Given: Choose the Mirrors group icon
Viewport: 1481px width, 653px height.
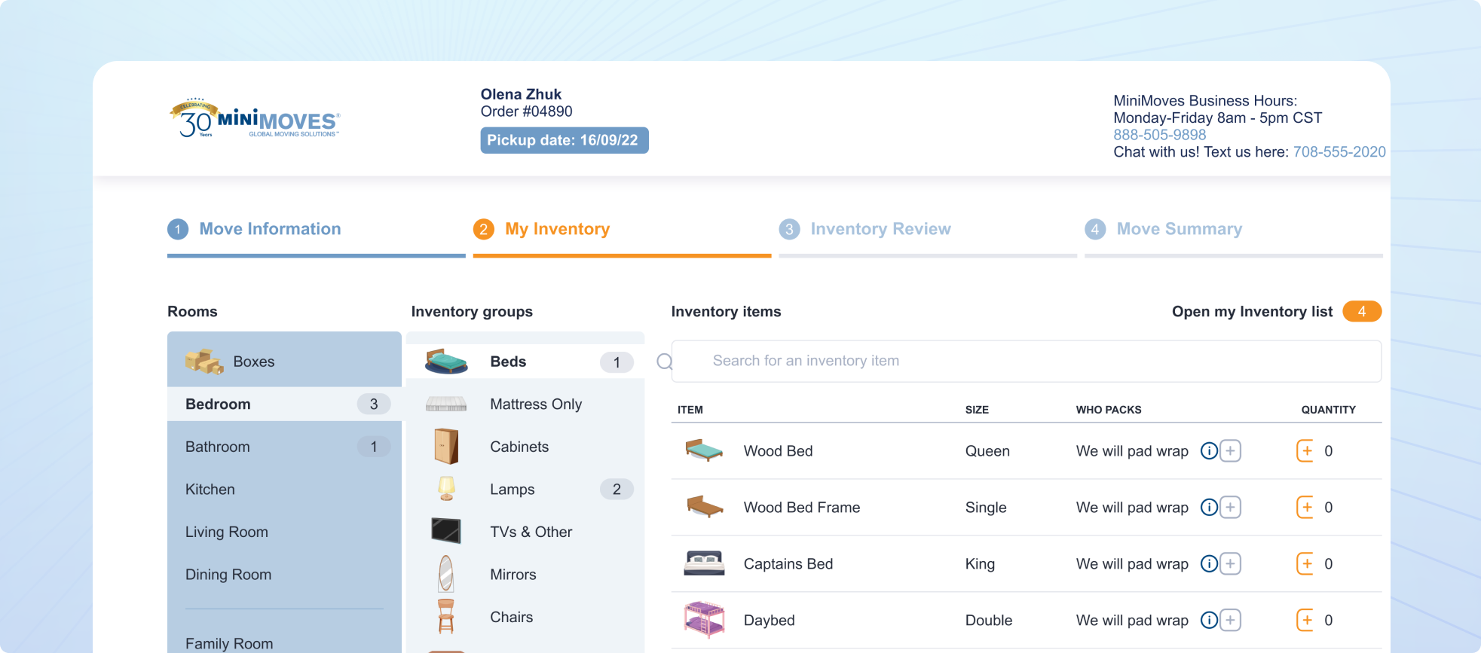Looking at the screenshot, I should click(x=446, y=574).
